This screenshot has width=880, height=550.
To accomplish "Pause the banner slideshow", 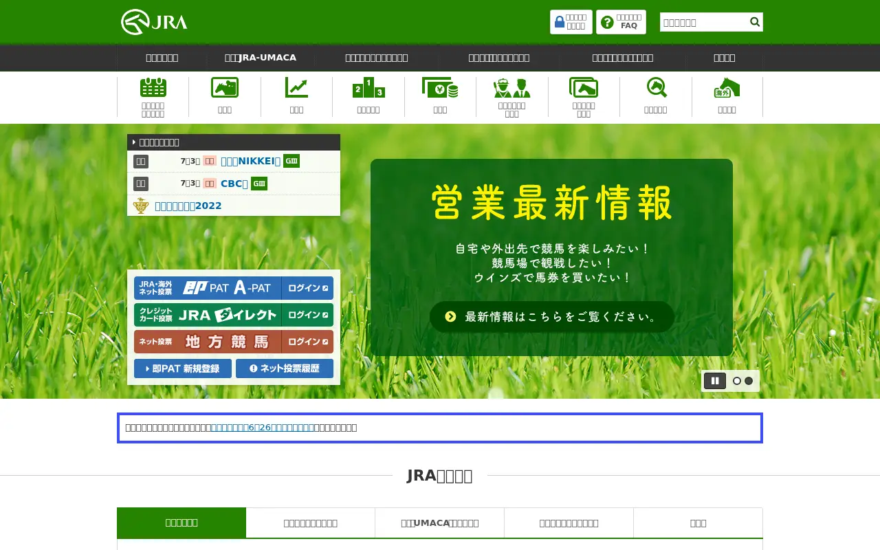I will click(715, 381).
